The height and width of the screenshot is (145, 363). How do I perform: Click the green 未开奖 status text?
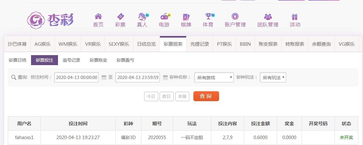(x=346, y=137)
